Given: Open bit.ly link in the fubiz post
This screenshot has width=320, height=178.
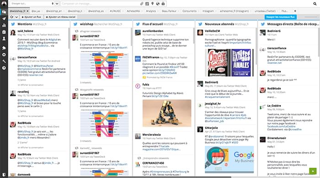Looking at the screenshot, I should 160,96.
